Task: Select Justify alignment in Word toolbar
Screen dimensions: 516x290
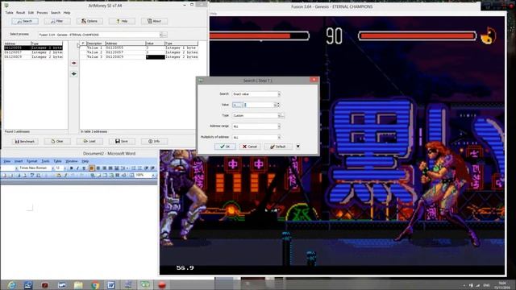Action: coord(110,168)
